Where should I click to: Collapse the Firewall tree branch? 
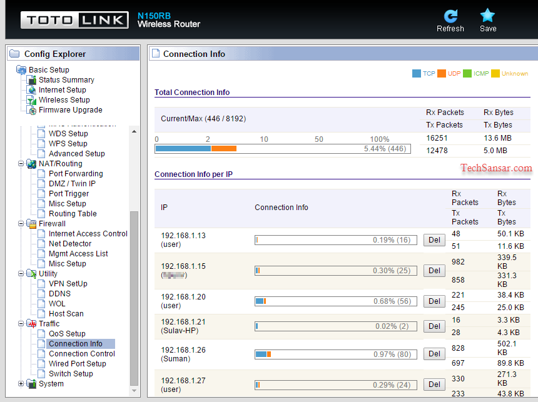[x=21, y=223]
